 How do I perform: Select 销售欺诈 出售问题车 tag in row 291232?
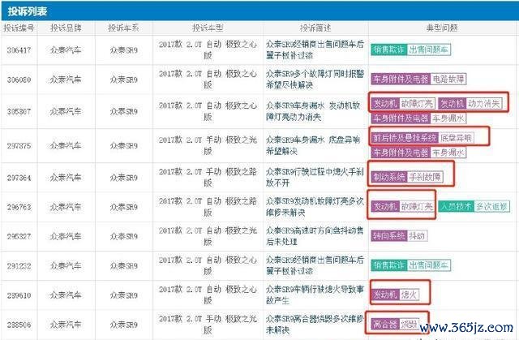[410, 265]
